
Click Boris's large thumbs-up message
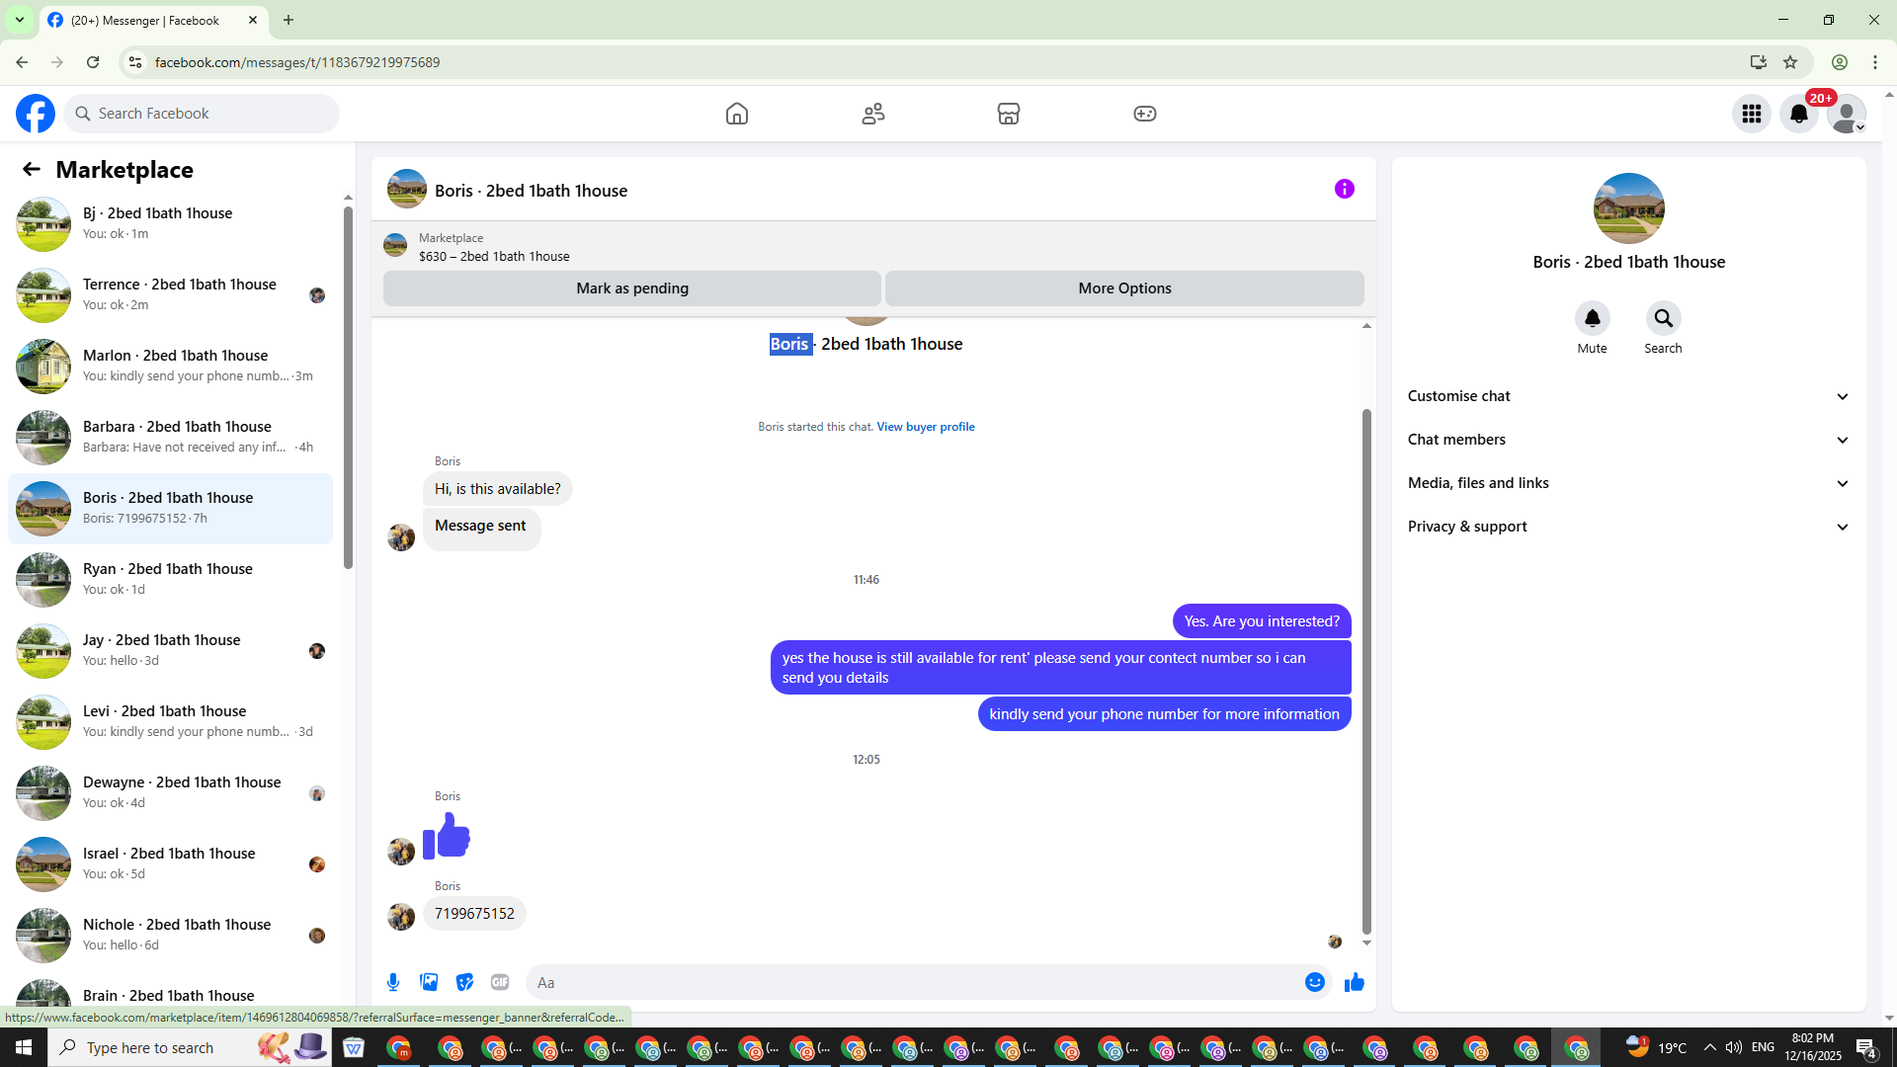pyautogui.click(x=447, y=836)
